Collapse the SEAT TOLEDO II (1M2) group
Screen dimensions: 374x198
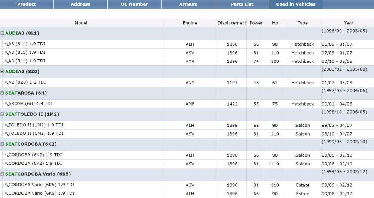click(2, 114)
